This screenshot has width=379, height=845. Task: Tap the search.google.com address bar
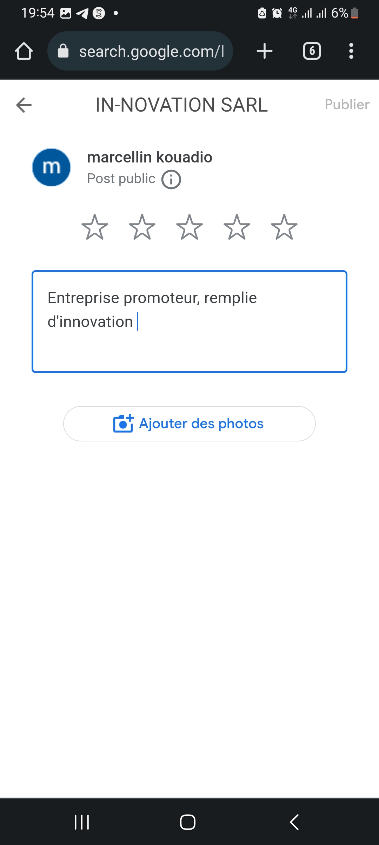151,51
